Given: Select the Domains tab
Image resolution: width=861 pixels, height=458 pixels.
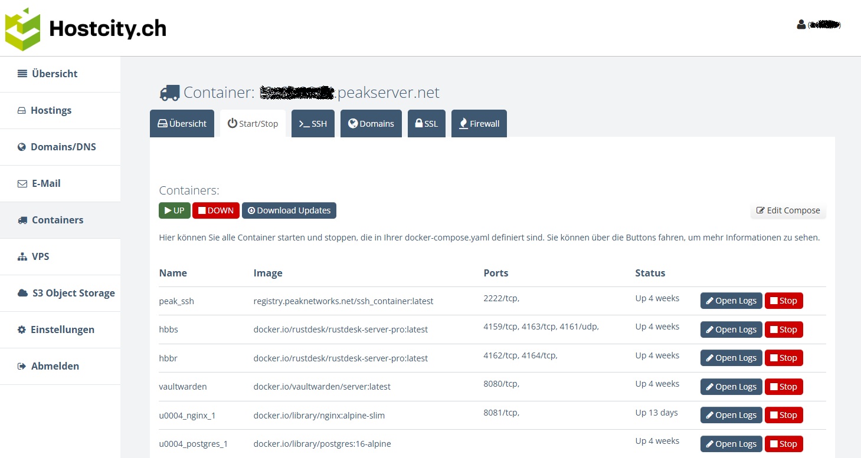Looking at the screenshot, I should (371, 124).
